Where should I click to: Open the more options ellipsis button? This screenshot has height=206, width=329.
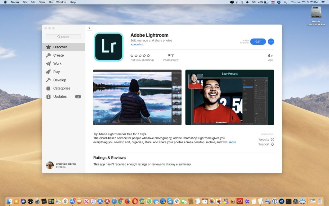coord(271,42)
